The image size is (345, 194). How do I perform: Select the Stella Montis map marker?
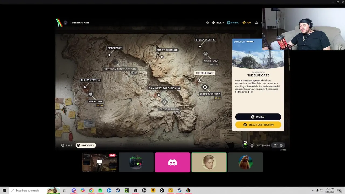click(x=200, y=47)
